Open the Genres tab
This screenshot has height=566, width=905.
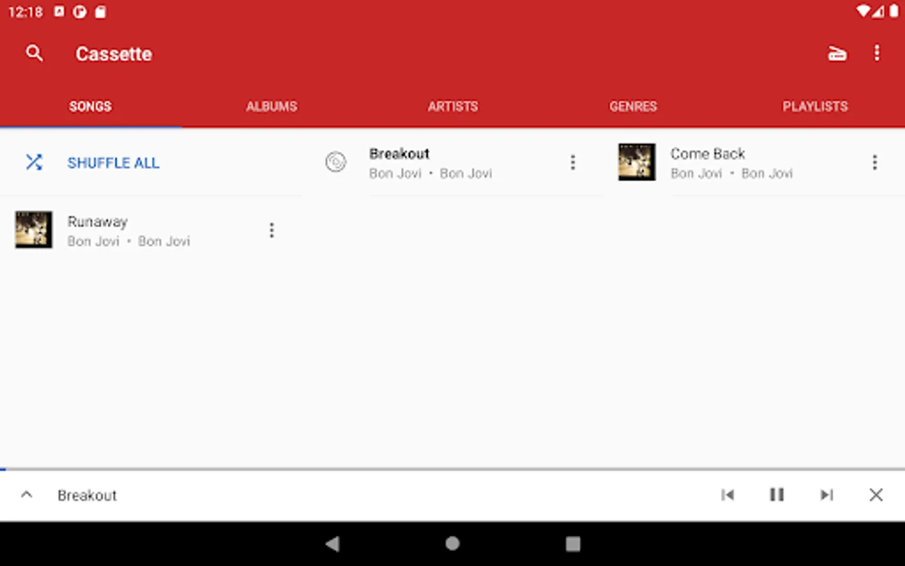tap(633, 106)
